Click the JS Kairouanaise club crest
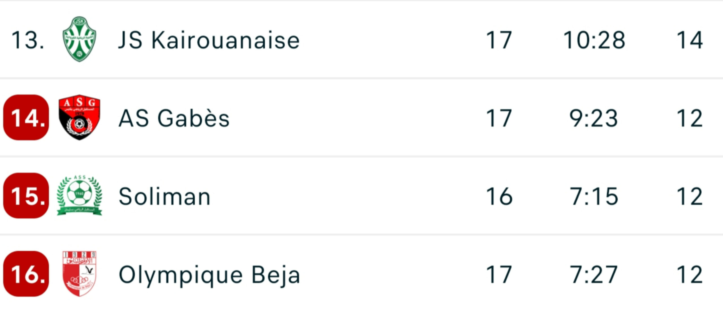723x309 pixels. pyautogui.click(x=79, y=39)
